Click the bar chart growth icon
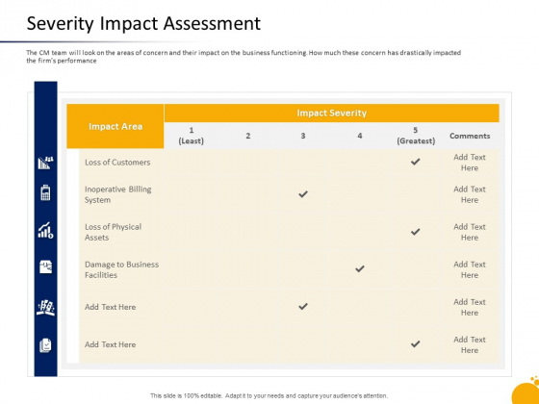Viewport: 539px width, 404px height. [45, 230]
